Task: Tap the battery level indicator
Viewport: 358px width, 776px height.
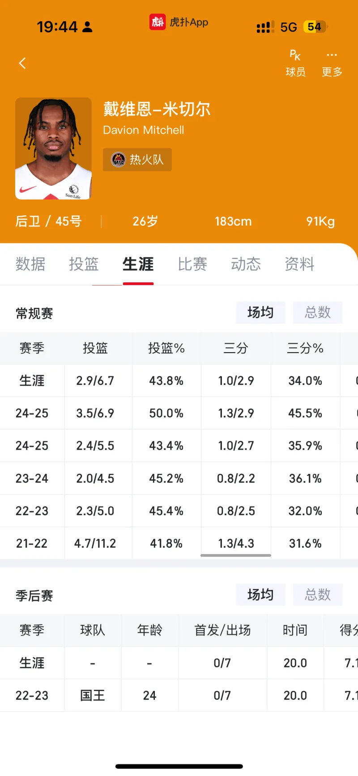Action: tap(315, 27)
